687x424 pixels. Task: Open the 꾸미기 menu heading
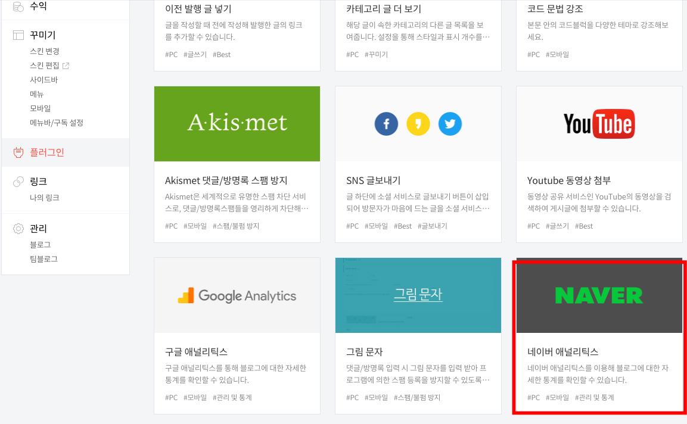42,35
